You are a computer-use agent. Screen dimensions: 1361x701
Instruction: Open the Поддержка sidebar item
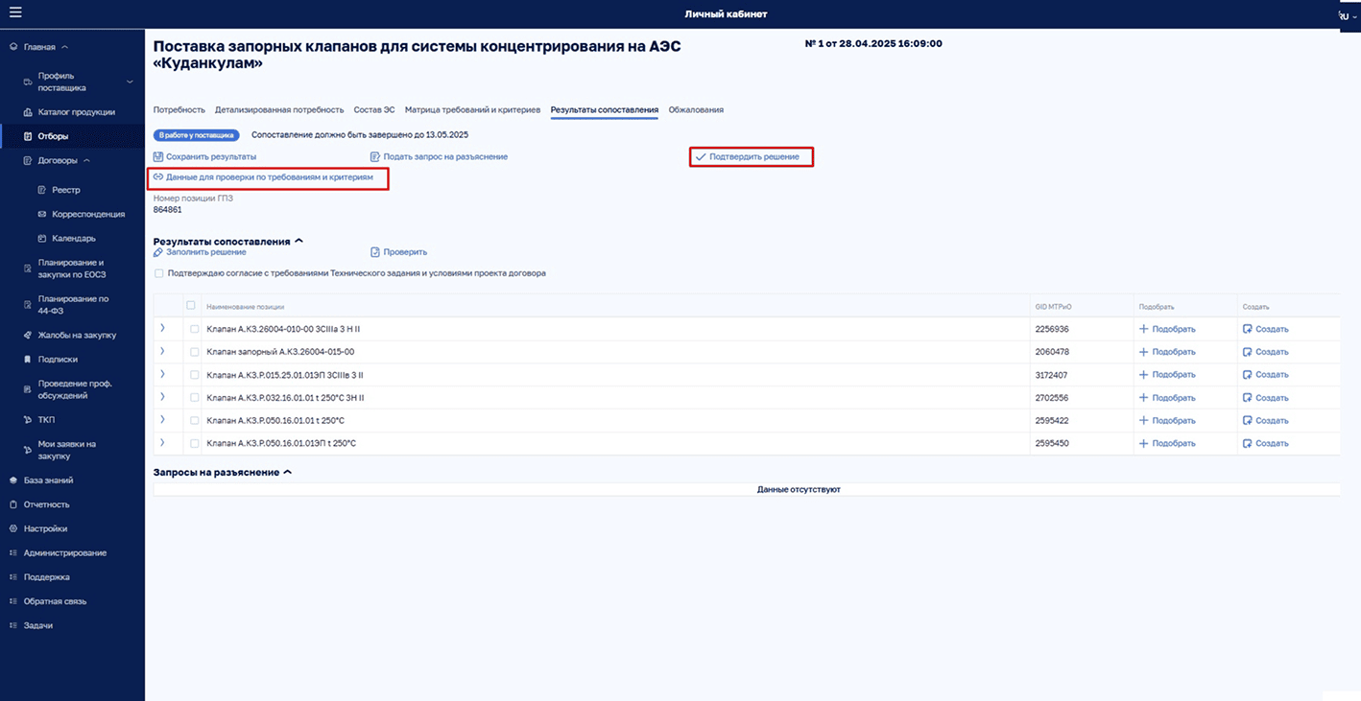pyautogui.click(x=47, y=577)
